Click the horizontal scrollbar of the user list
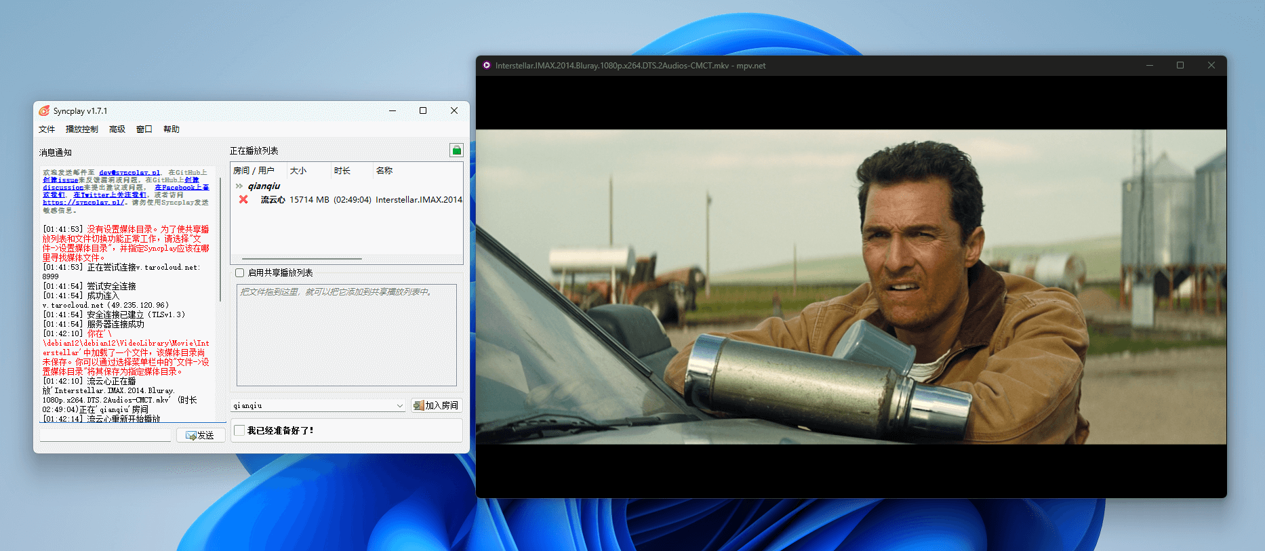The height and width of the screenshot is (551, 1265). [302, 259]
